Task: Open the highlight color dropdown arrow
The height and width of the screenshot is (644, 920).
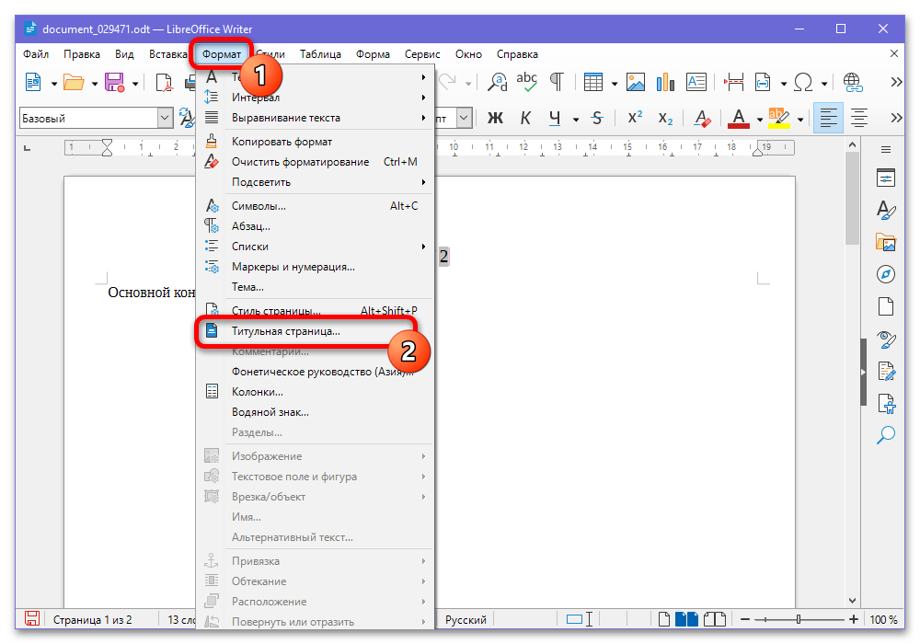Action: pyautogui.click(x=800, y=120)
